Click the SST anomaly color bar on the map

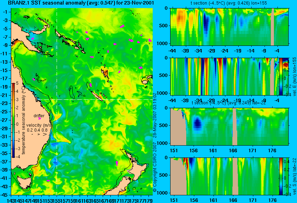(x=13, y=120)
